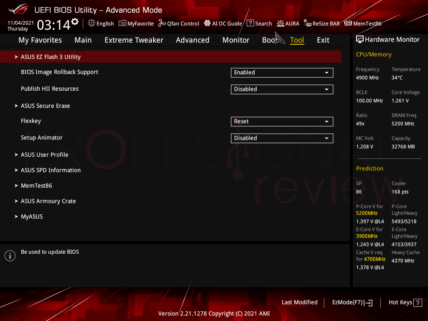Open the My Favorites tab
428x321 pixels.
(x=40, y=40)
